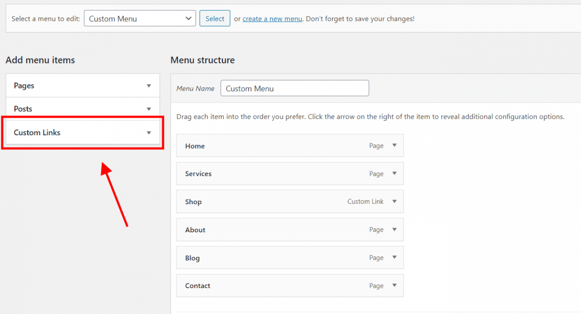Open Shop item configuration arrow
581x314 pixels.
394,201
